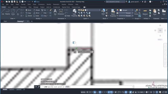Open the Dimension menu
The image size is (168, 94).
coord(41,4)
